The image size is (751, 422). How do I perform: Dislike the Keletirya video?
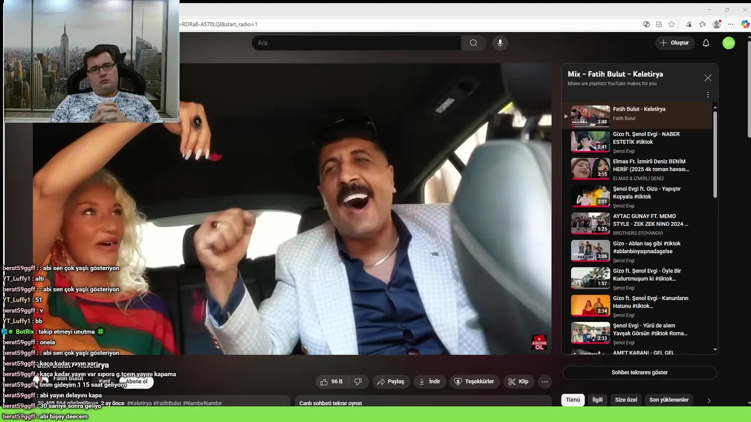(x=358, y=382)
